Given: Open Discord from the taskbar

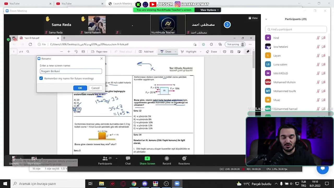Looking at the screenshot, I should coord(145,184).
